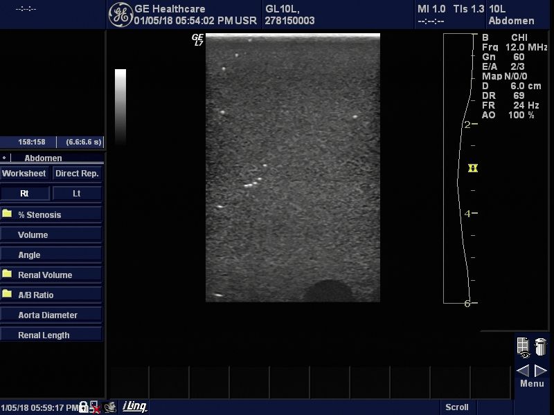Click the yellow focal zone marker
The image size is (554, 415).
coord(473,168)
